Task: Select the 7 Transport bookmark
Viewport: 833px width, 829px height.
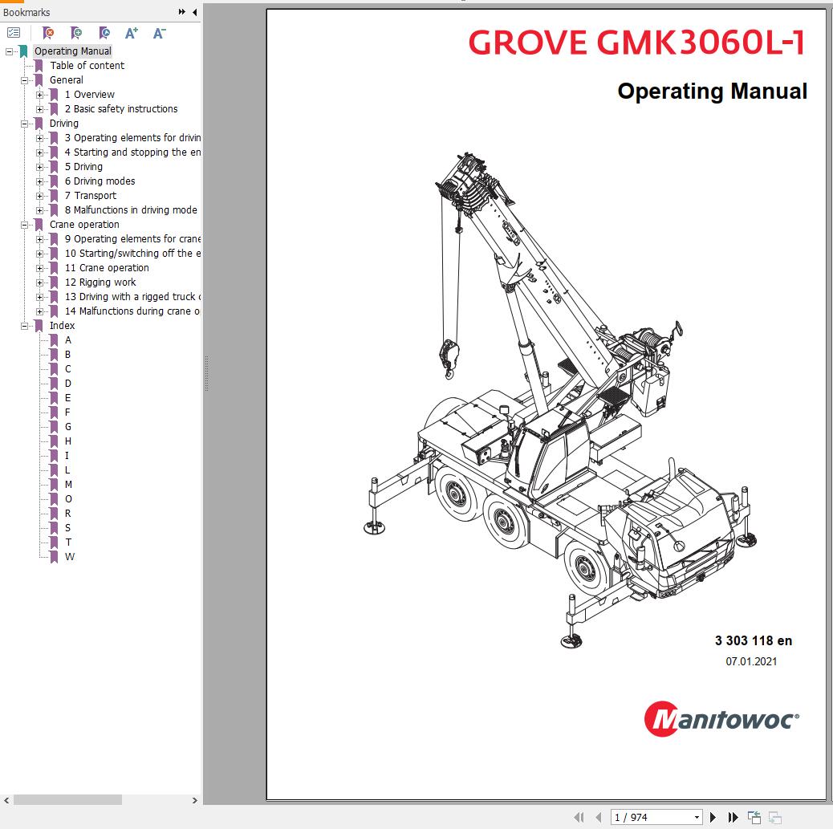Action: (x=95, y=196)
